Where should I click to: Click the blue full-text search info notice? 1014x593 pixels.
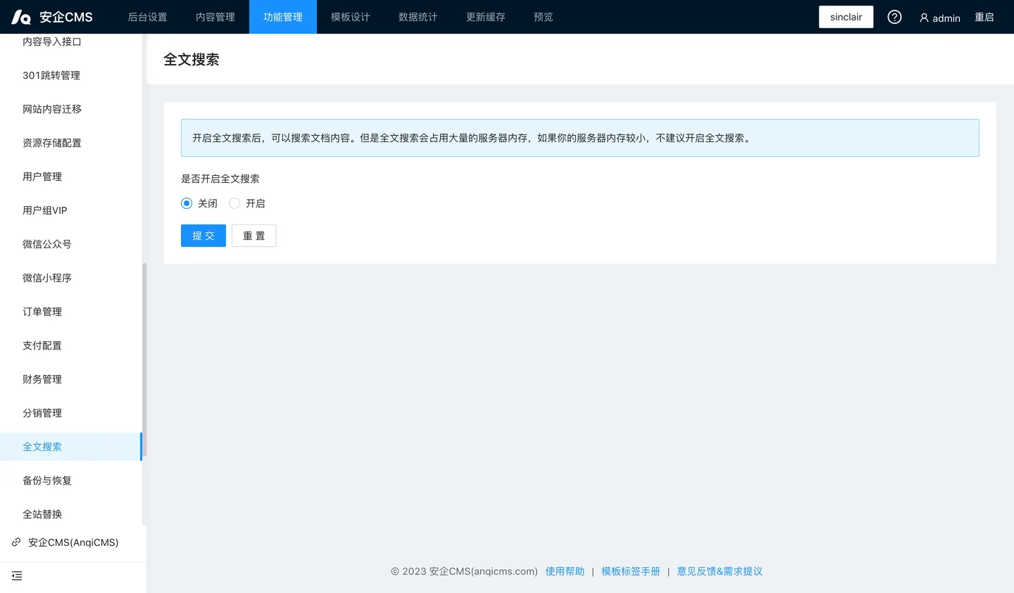(x=580, y=138)
